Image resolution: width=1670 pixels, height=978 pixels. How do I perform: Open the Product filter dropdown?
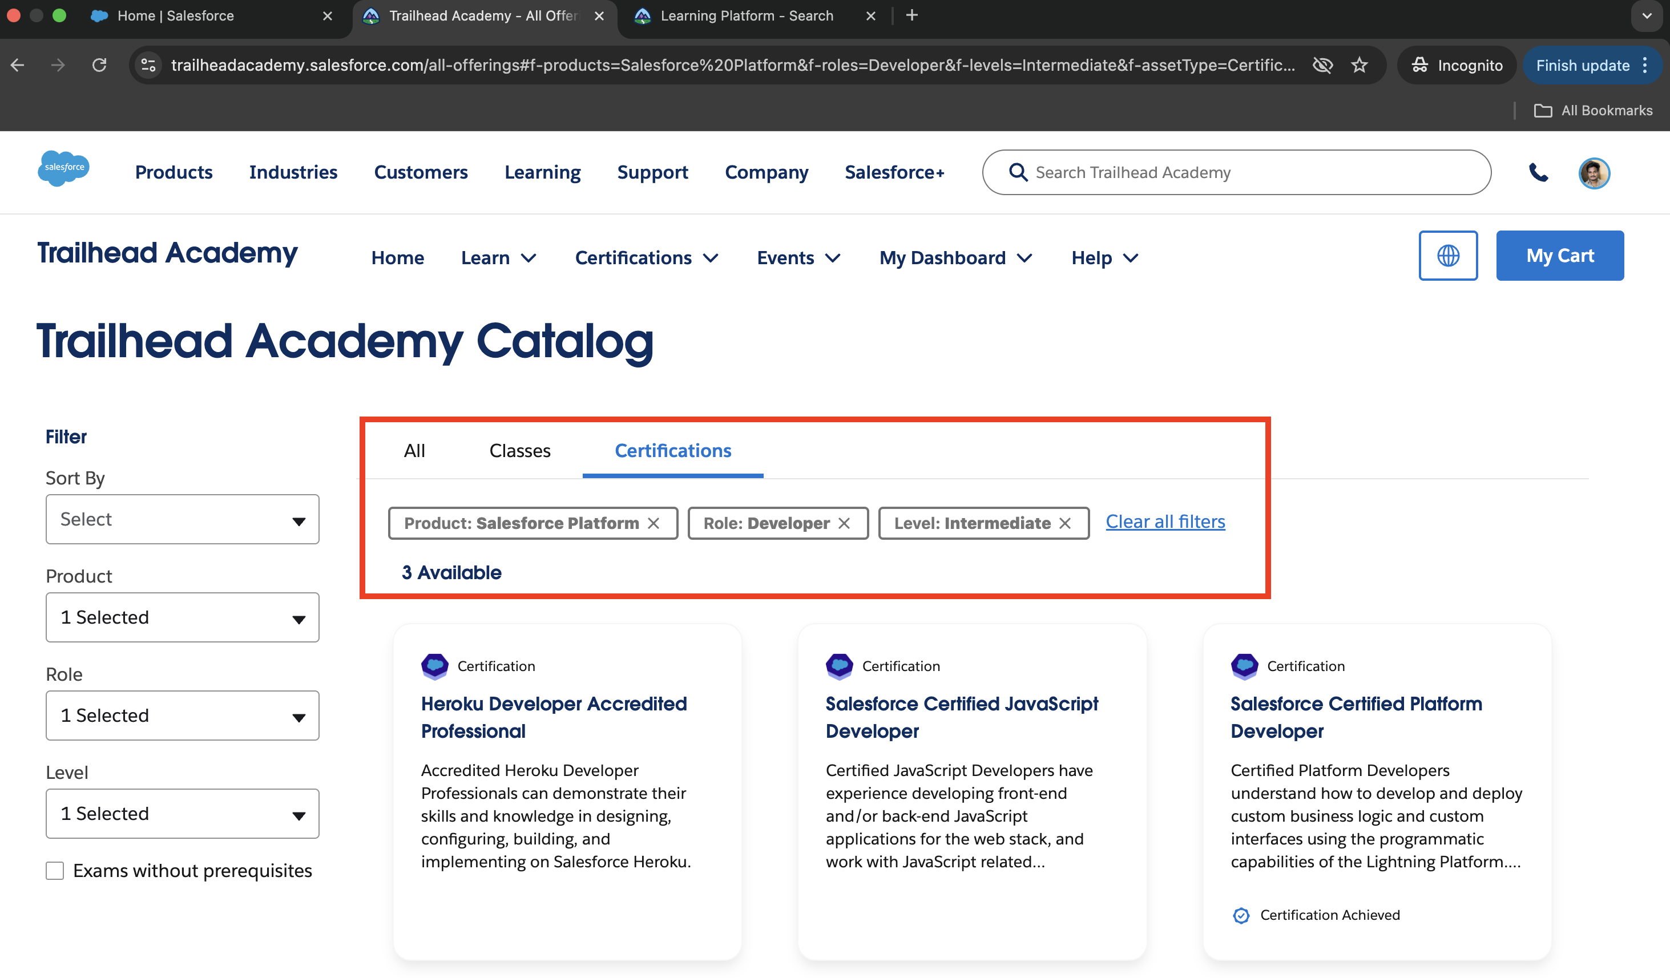182,617
